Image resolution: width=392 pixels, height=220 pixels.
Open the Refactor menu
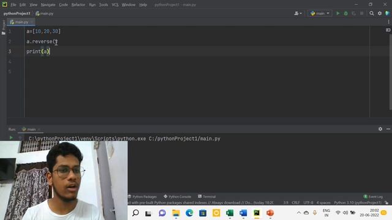click(x=78, y=5)
